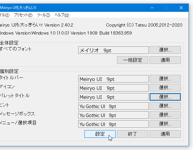Click the 一括設定 button

point(132,60)
